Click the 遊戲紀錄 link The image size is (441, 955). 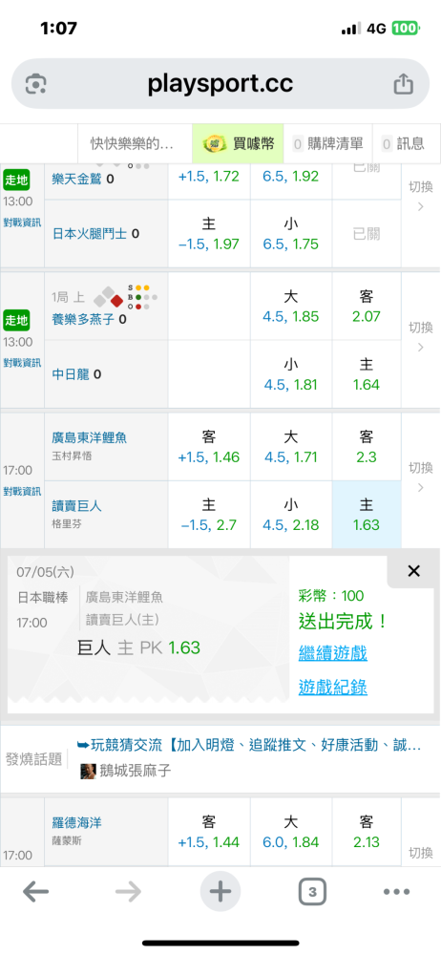pos(332,688)
